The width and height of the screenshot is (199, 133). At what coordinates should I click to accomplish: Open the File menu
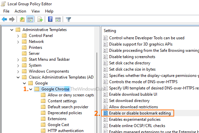pyautogui.click(x=6, y=11)
